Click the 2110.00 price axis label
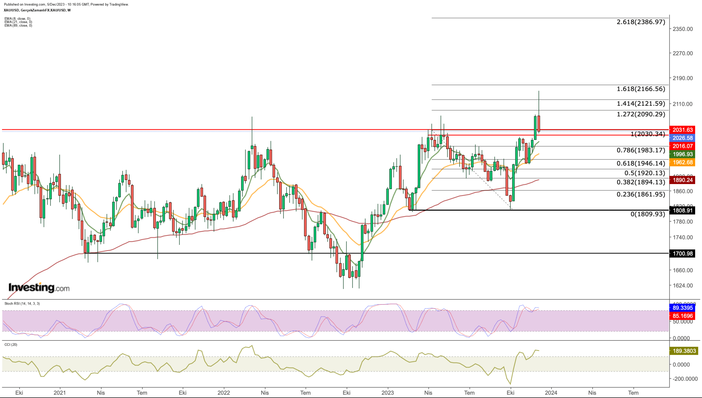Screen dimensions: 702x398 tap(683, 104)
